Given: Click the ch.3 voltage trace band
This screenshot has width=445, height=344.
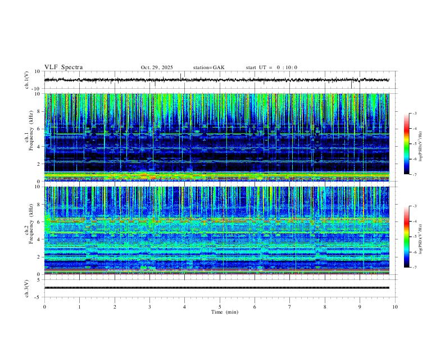Looking at the screenshot, I should tap(216, 288).
